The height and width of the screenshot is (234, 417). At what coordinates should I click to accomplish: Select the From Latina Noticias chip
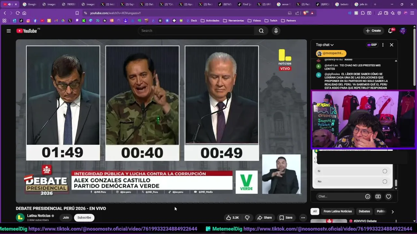[x=338, y=211]
